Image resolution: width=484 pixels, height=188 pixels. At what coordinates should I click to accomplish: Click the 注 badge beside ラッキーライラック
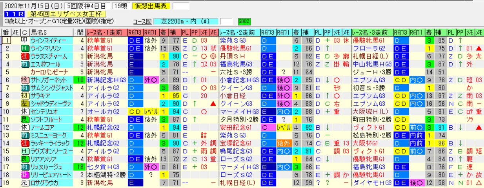(x=24, y=143)
